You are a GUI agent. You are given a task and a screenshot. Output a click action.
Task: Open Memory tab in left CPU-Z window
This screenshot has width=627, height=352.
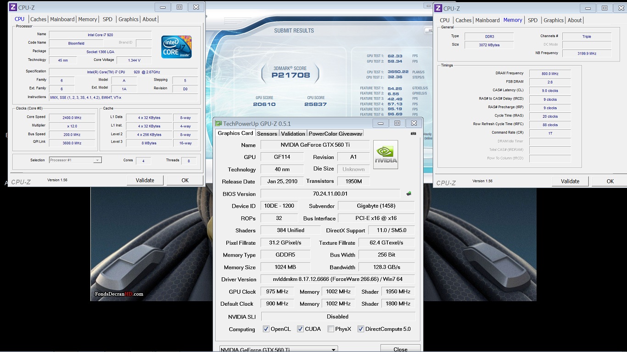click(87, 19)
